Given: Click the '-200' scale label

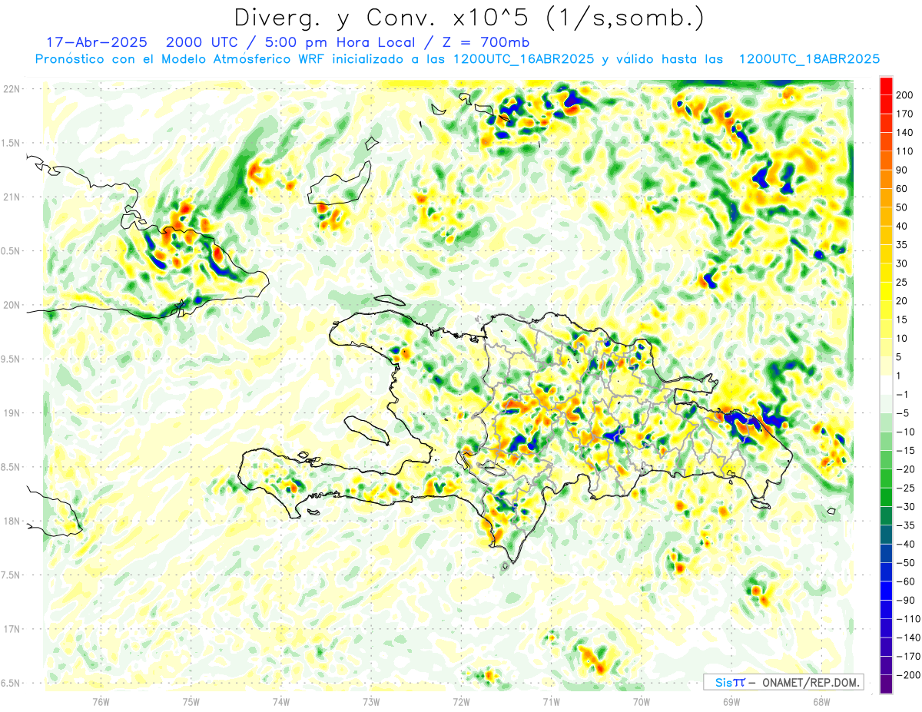Looking at the screenshot, I should pyautogui.click(x=909, y=674).
